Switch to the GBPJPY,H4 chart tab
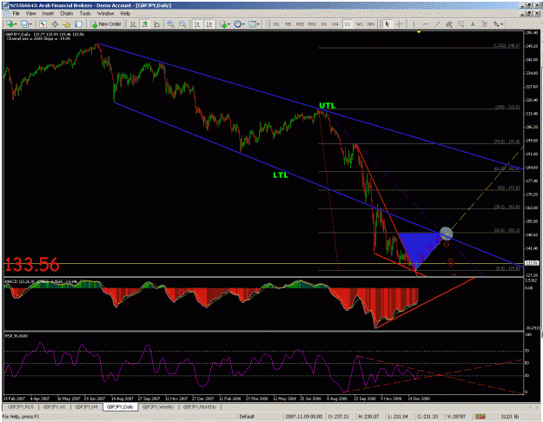The image size is (543, 422). (x=86, y=407)
